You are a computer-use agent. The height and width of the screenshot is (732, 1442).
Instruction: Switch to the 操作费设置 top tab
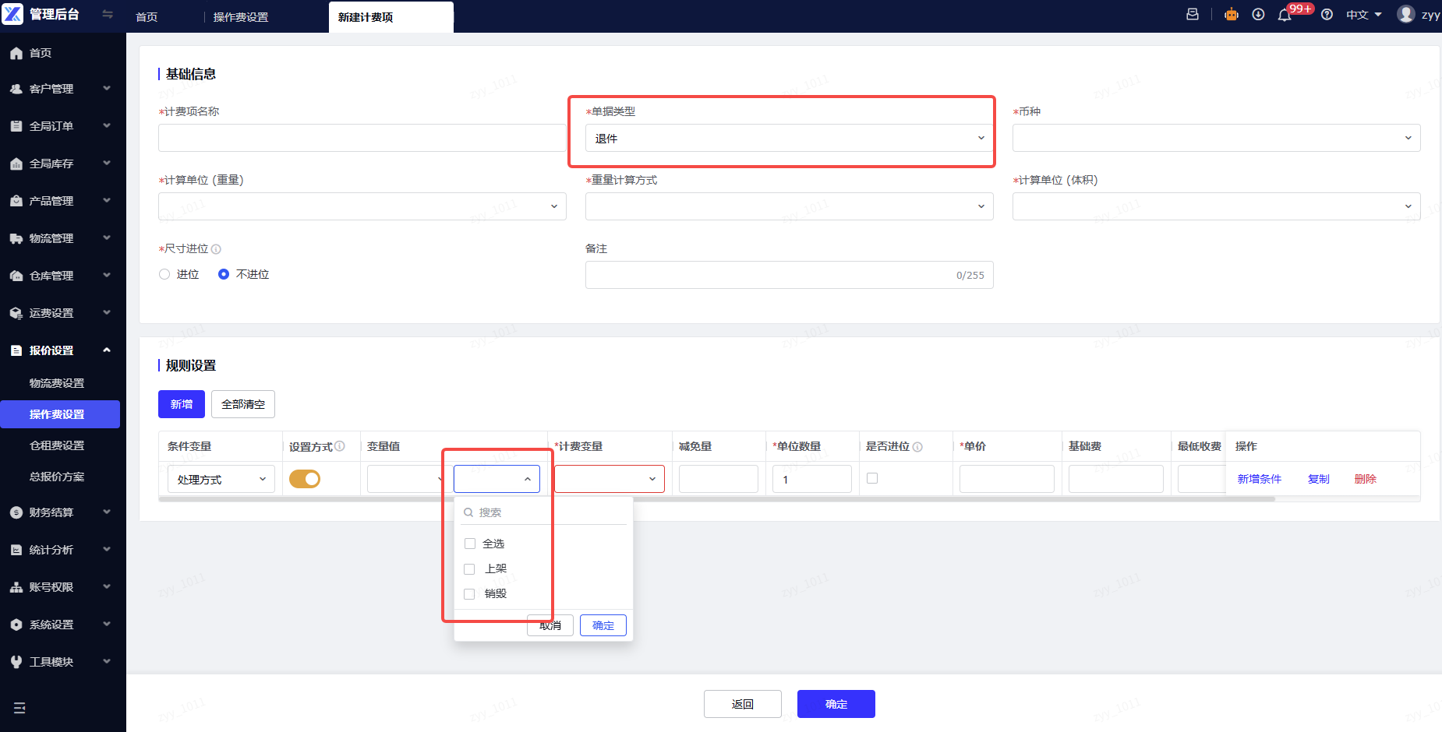click(241, 17)
